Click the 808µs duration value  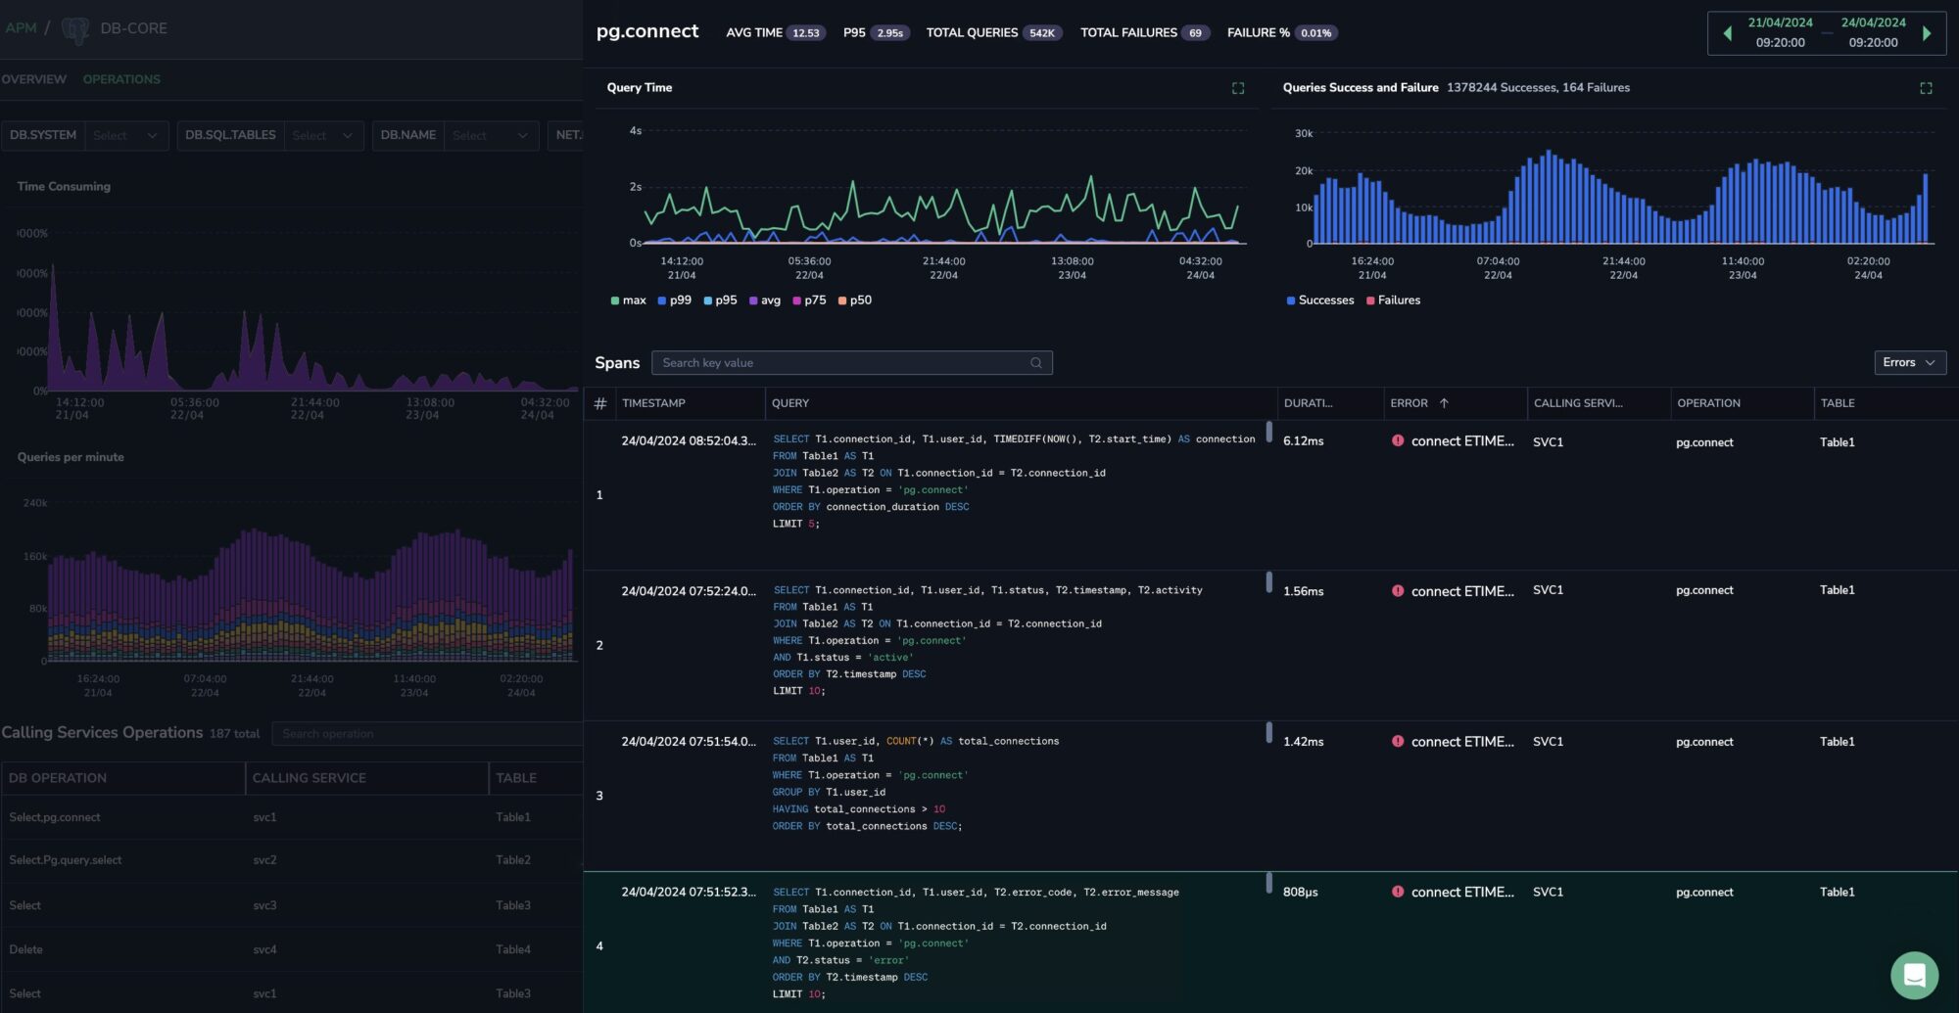point(1300,892)
